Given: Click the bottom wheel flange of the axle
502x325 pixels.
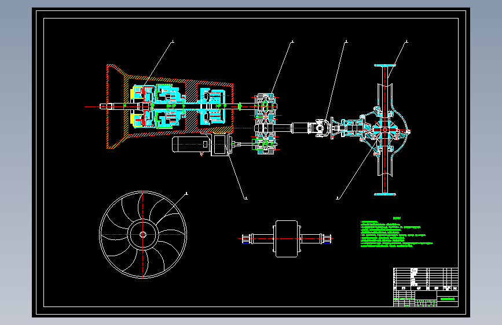Looking at the screenshot, I should point(385,194).
